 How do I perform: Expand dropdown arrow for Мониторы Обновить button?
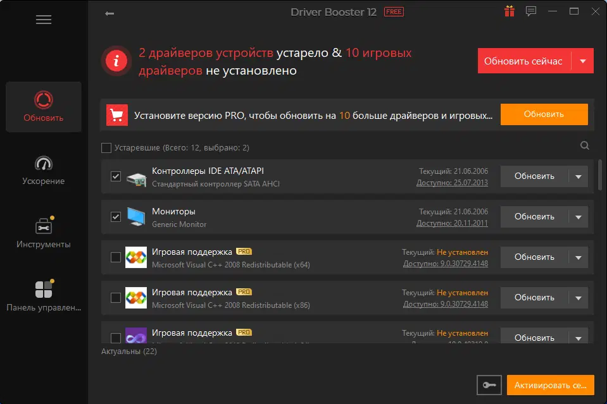579,217
